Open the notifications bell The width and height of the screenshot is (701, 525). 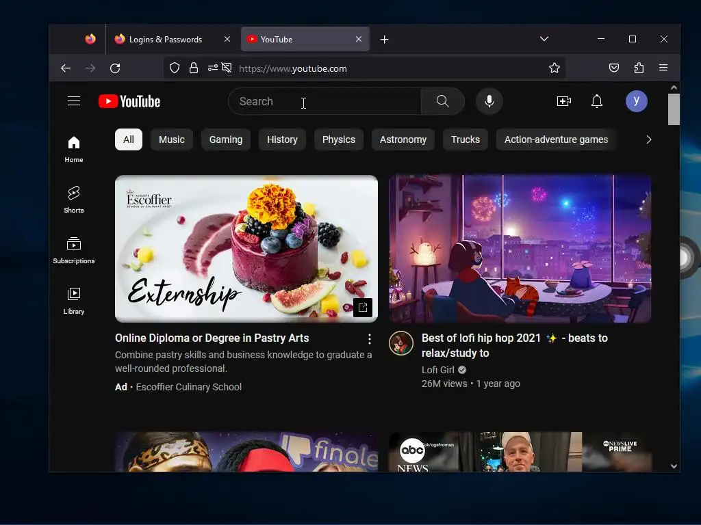pos(597,101)
